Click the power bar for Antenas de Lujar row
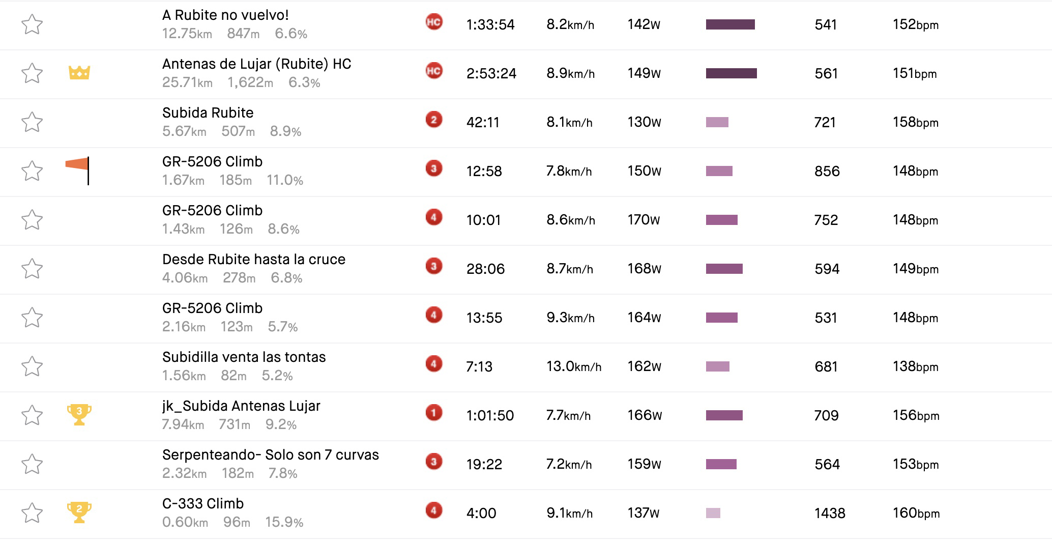Viewport: 1052px width, 540px height. click(731, 73)
